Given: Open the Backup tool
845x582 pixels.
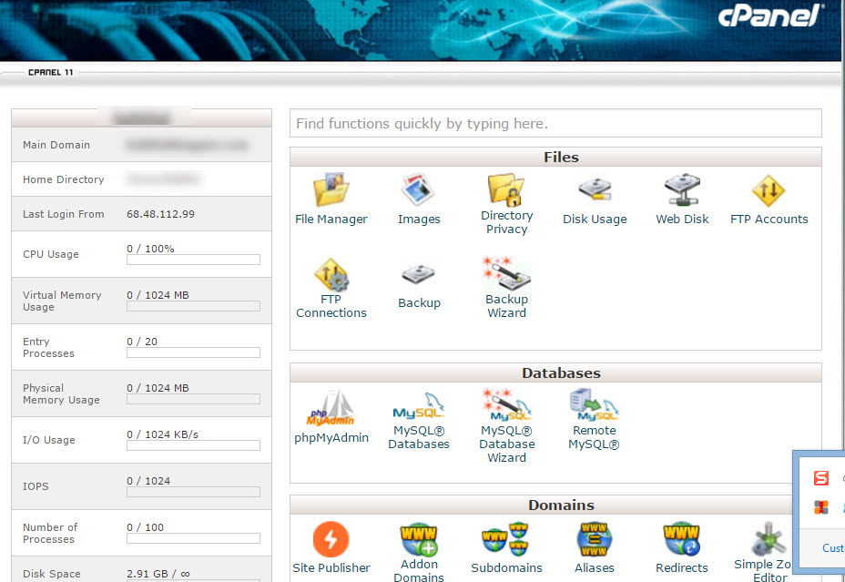Looking at the screenshot, I should click(x=418, y=275).
